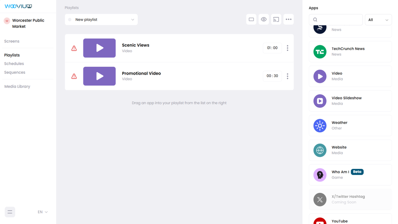Go to Screens in sidebar
The height and width of the screenshot is (224, 398).
click(12, 41)
